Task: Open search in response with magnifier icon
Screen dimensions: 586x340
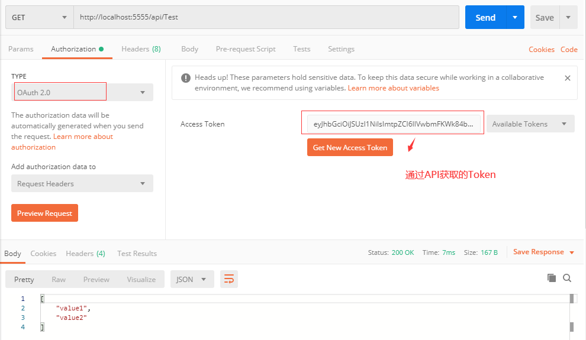Action: 567,278
